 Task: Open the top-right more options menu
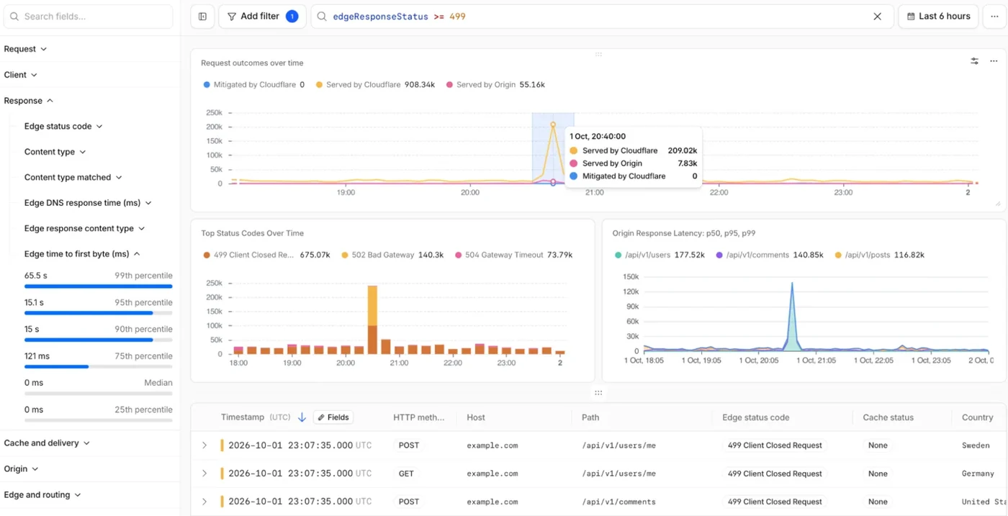click(x=994, y=17)
